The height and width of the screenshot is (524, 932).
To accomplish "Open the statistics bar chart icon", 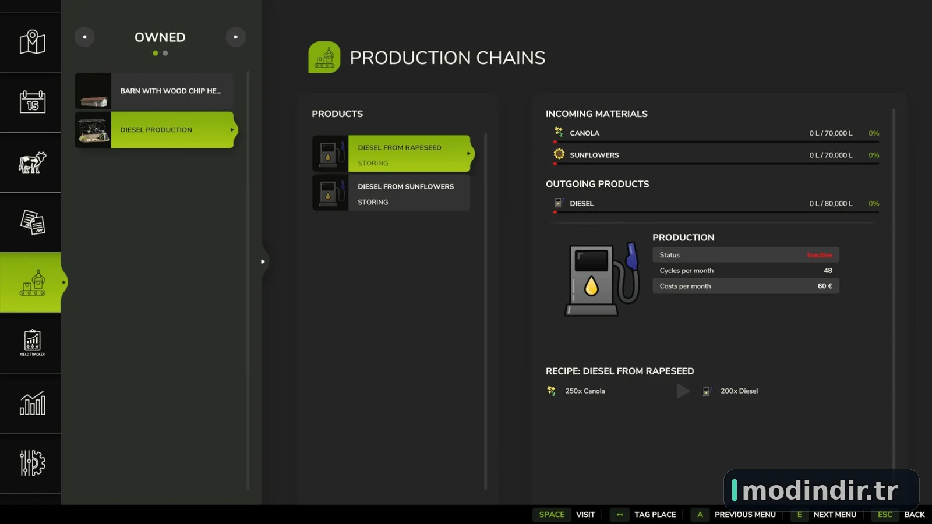I will point(32,403).
